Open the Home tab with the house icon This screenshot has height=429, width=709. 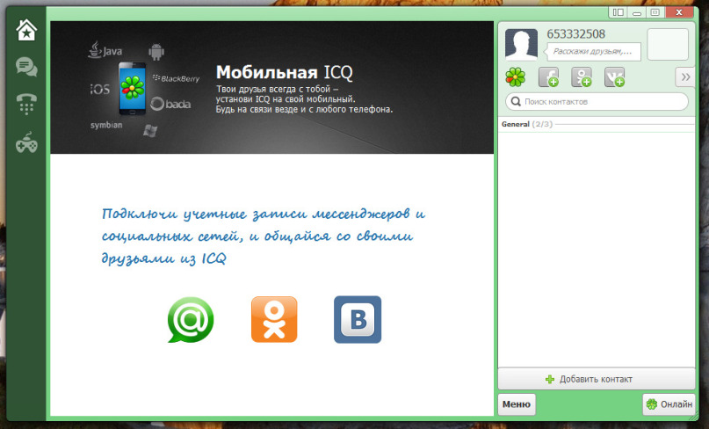pyautogui.click(x=26, y=31)
